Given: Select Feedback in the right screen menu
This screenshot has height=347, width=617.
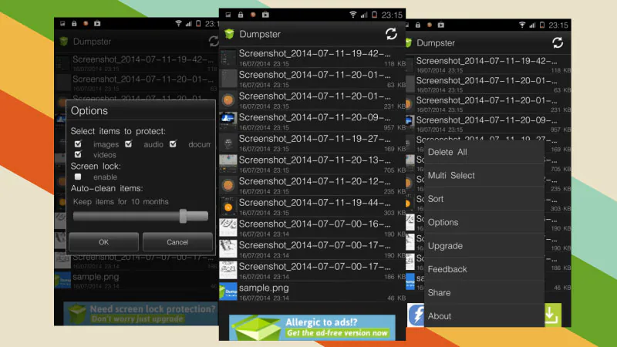Looking at the screenshot, I should pos(484,269).
